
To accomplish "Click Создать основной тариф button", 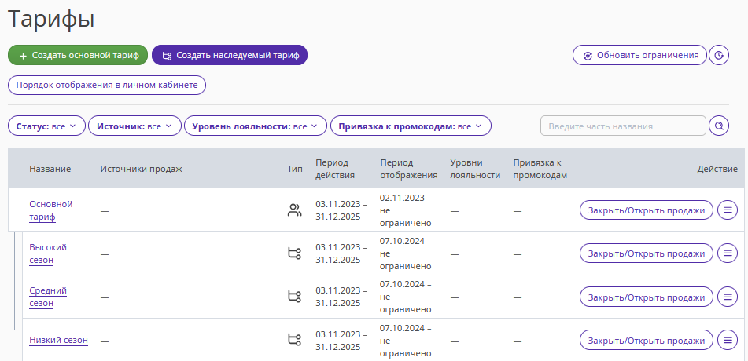I will pos(78,55).
